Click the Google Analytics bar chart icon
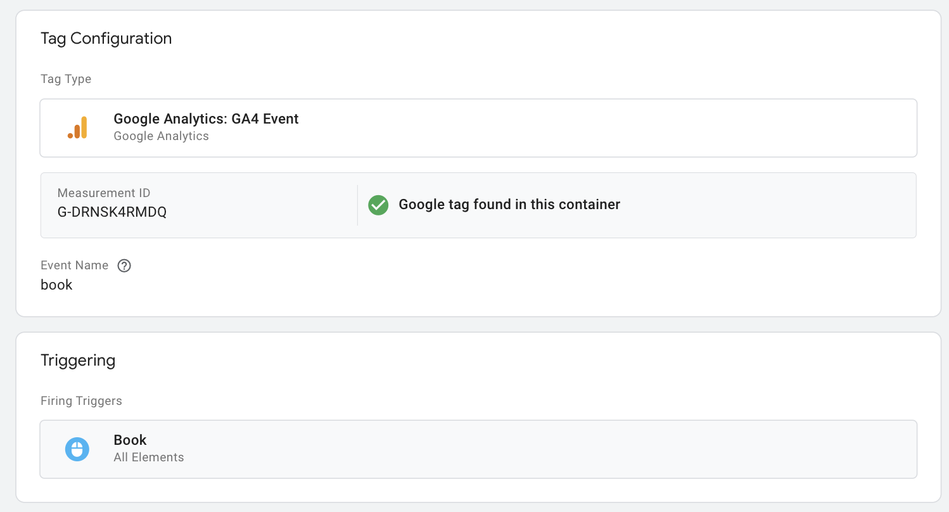The width and height of the screenshot is (949, 512). pos(77,127)
